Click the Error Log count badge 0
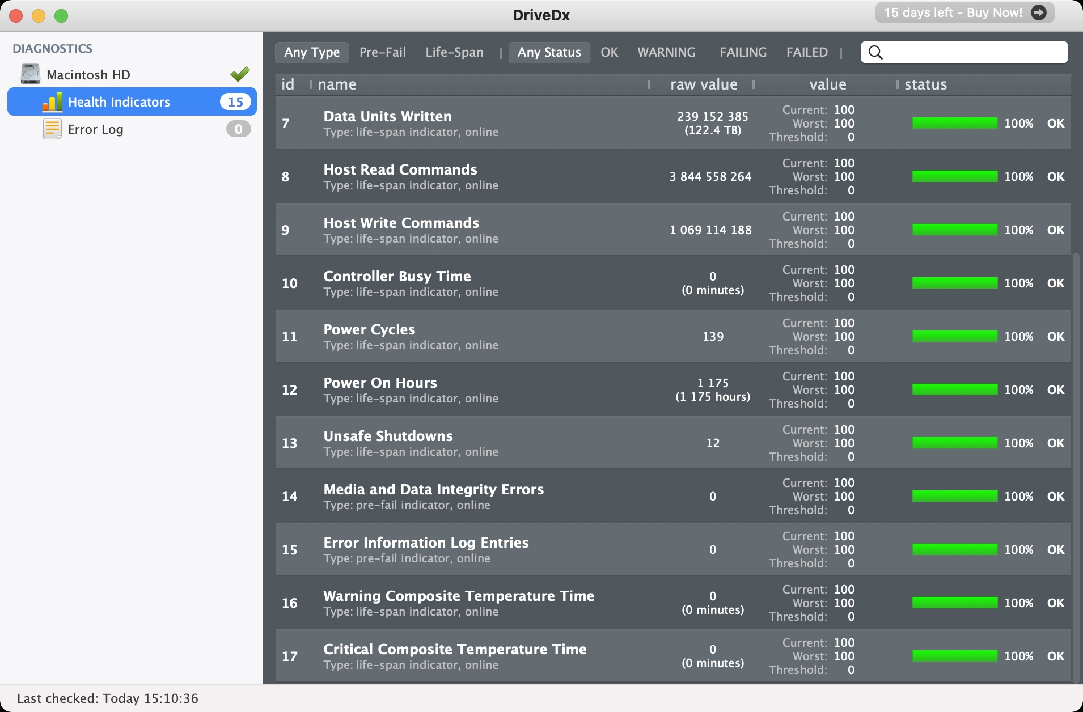Screen dimensions: 1083x712 [238, 129]
